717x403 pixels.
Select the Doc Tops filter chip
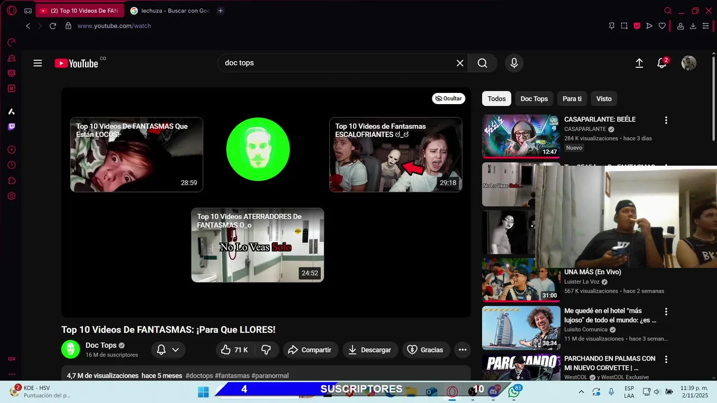click(x=534, y=99)
